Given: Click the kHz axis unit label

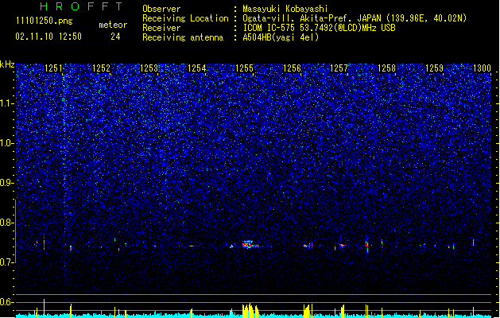Looking at the screenshot, I should [x=7, y=64].
